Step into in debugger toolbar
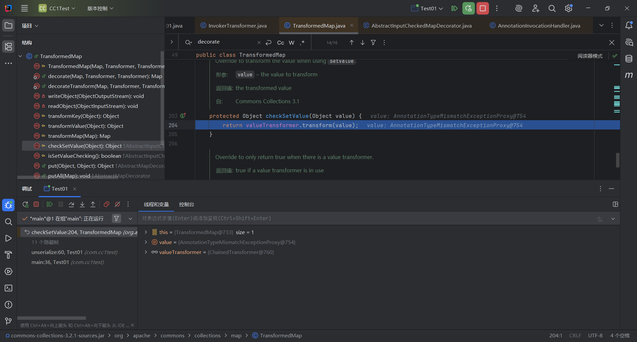637x342 pixels. click(82, 204)
